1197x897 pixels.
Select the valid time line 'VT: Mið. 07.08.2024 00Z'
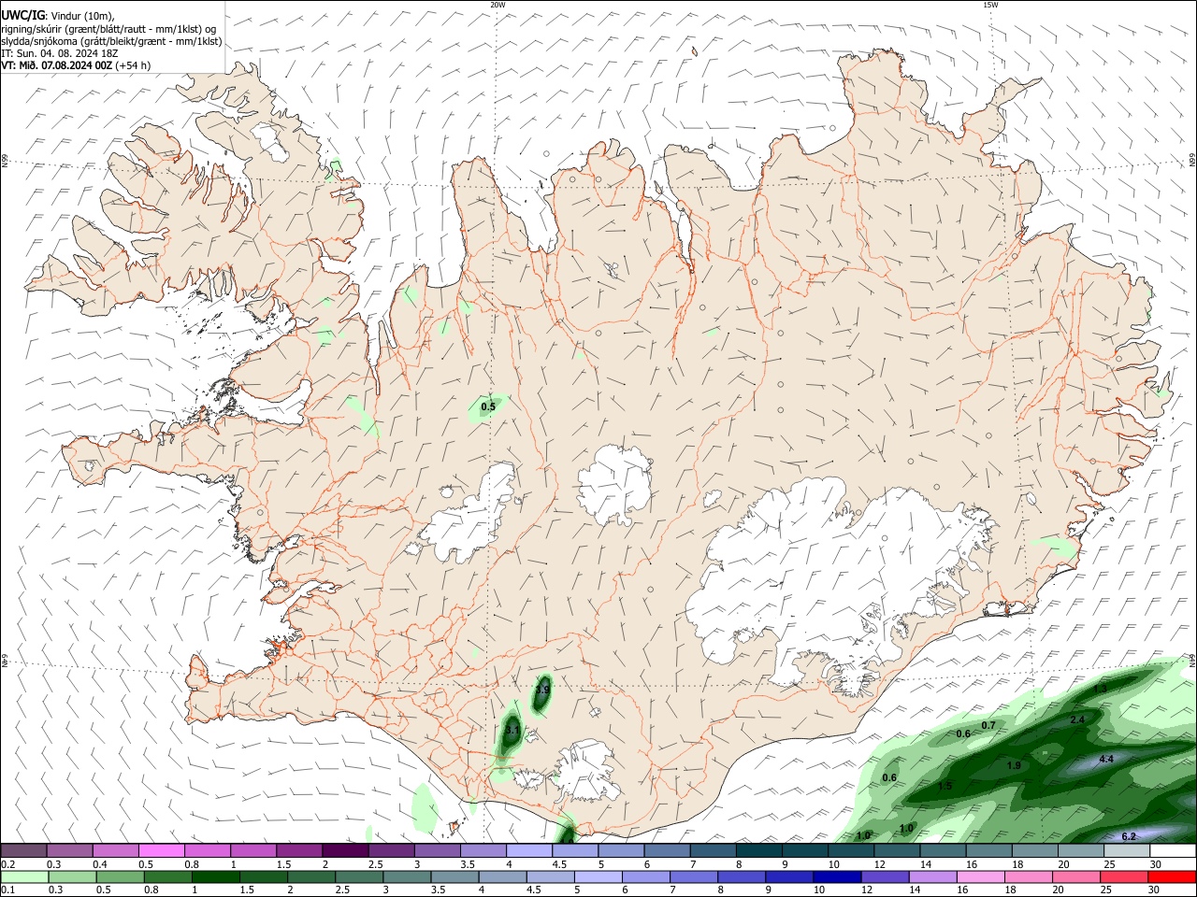(57, 65)
